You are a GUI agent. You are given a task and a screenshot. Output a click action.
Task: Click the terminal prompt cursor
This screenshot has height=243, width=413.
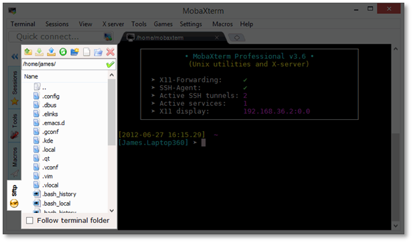click(203, 143)
